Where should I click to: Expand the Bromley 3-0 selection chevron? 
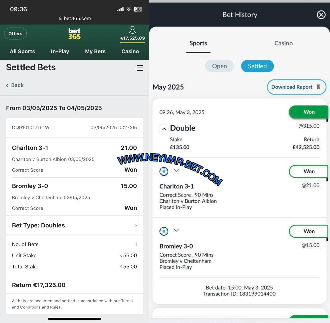tap(176, 230)
